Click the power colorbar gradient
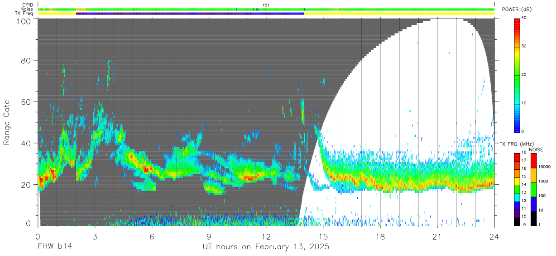 tap(518, 75)
